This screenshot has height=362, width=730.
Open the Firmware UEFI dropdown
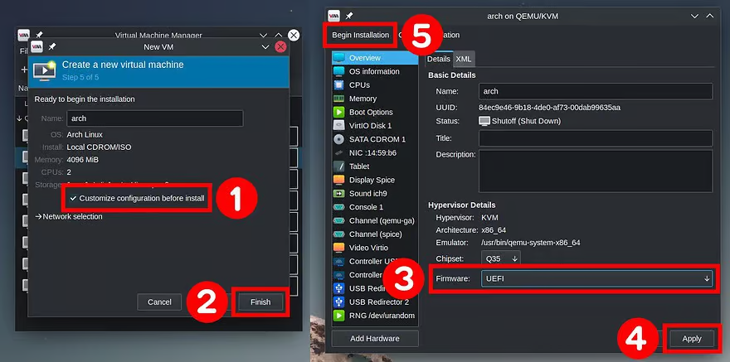click(x=596, y=279)
